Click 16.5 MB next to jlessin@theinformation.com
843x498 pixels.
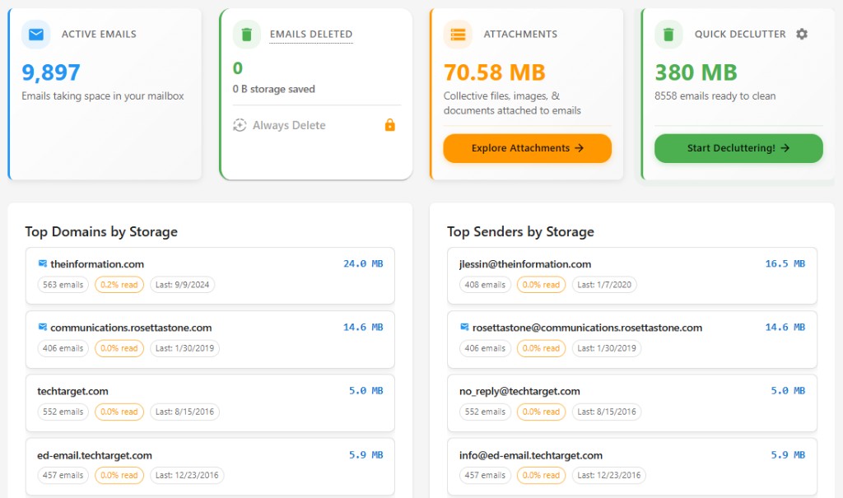pyautogui.click(x=786, y=264)
